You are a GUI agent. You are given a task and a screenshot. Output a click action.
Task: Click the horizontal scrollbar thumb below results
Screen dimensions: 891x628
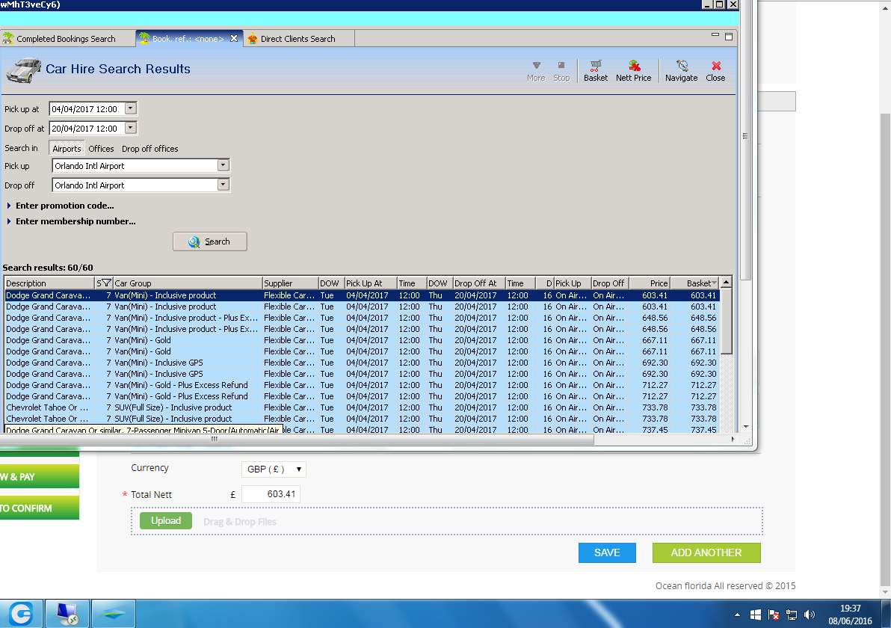[297, 440]
